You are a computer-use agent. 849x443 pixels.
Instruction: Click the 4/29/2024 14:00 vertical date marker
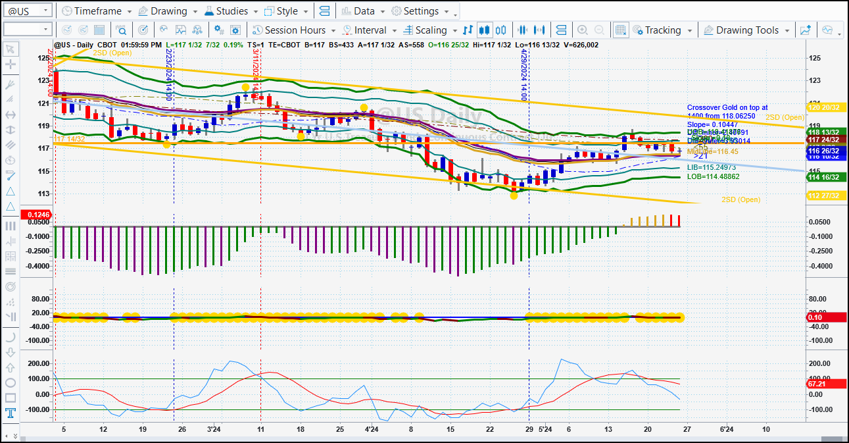(x=524, y=75)
